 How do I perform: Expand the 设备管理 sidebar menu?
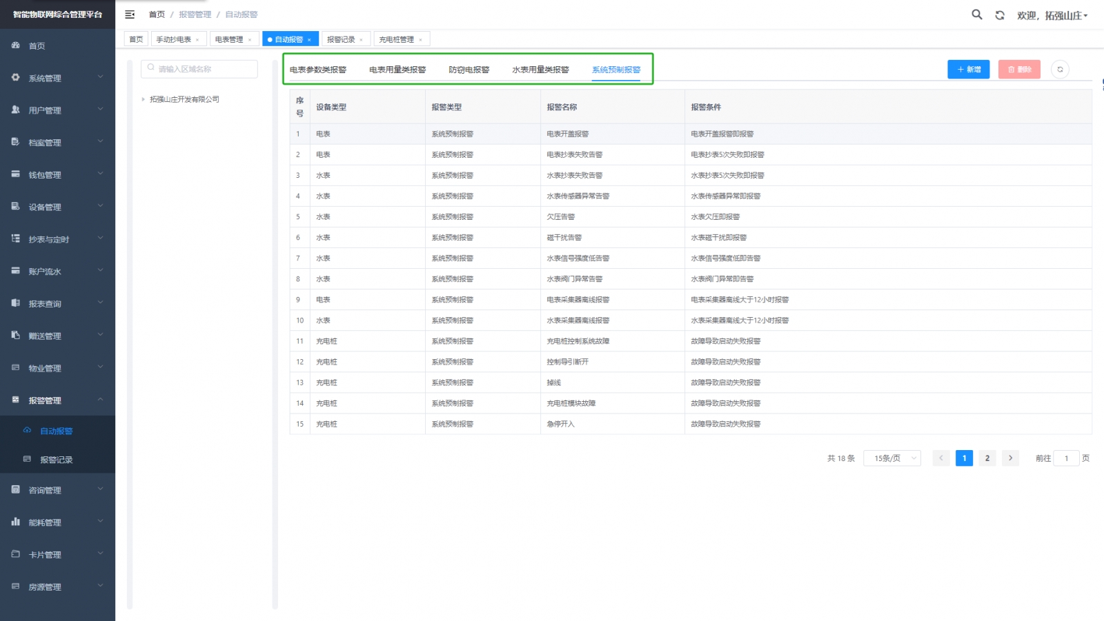[57, 207]
